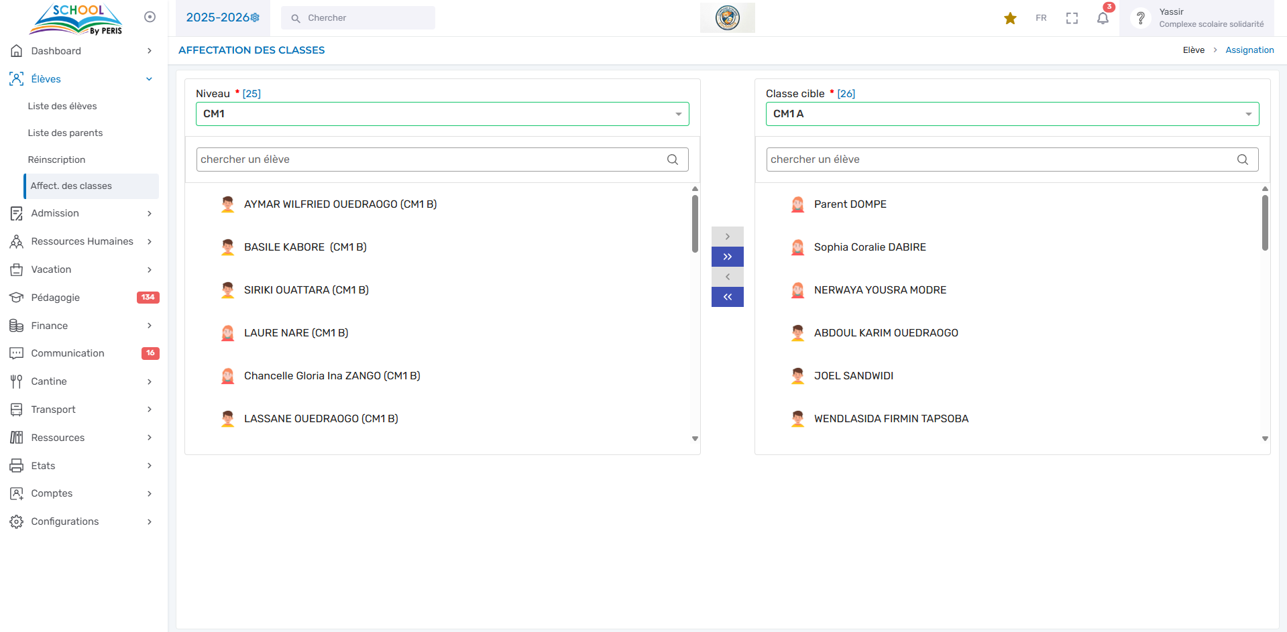Toggle fullscreen mode icon

tap(1072, 18)
